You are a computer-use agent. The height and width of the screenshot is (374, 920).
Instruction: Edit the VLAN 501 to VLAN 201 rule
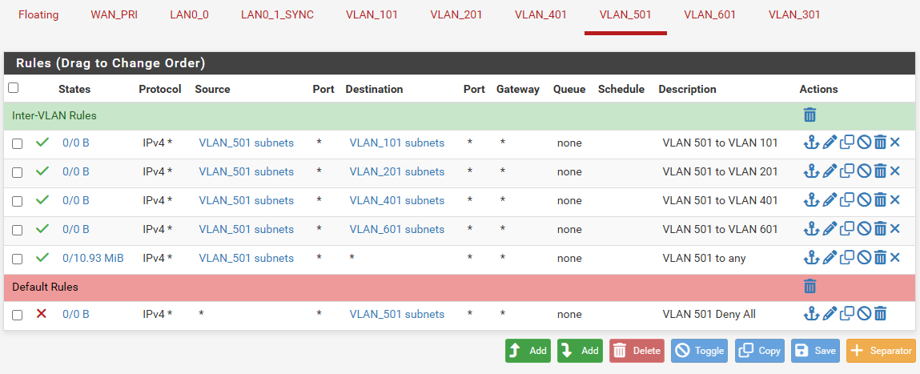click(x=830, y=172)
